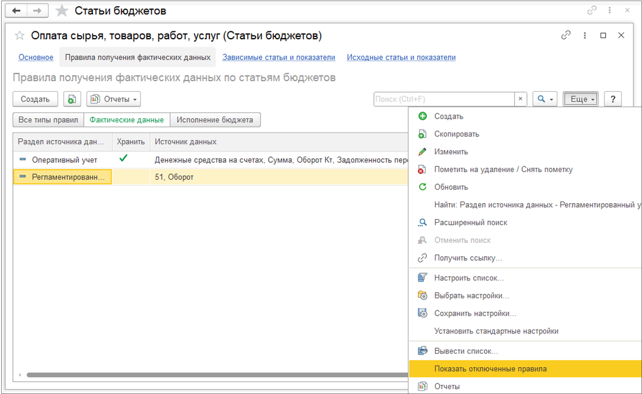Expand the Отчеты dropdown button

point(114,99)
